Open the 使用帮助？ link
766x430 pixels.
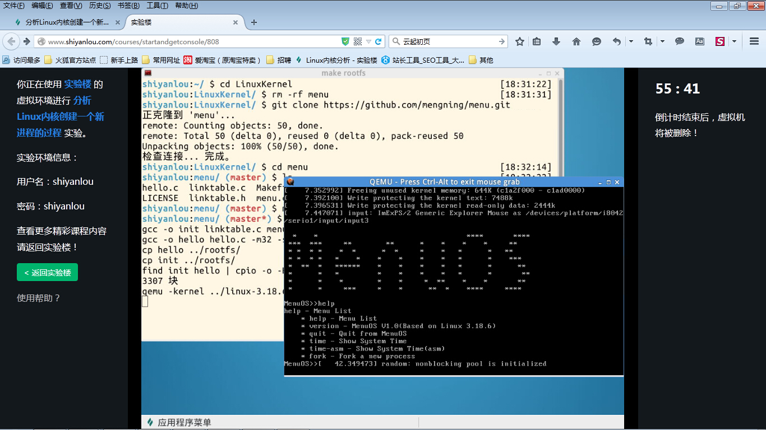coord(39,298)
